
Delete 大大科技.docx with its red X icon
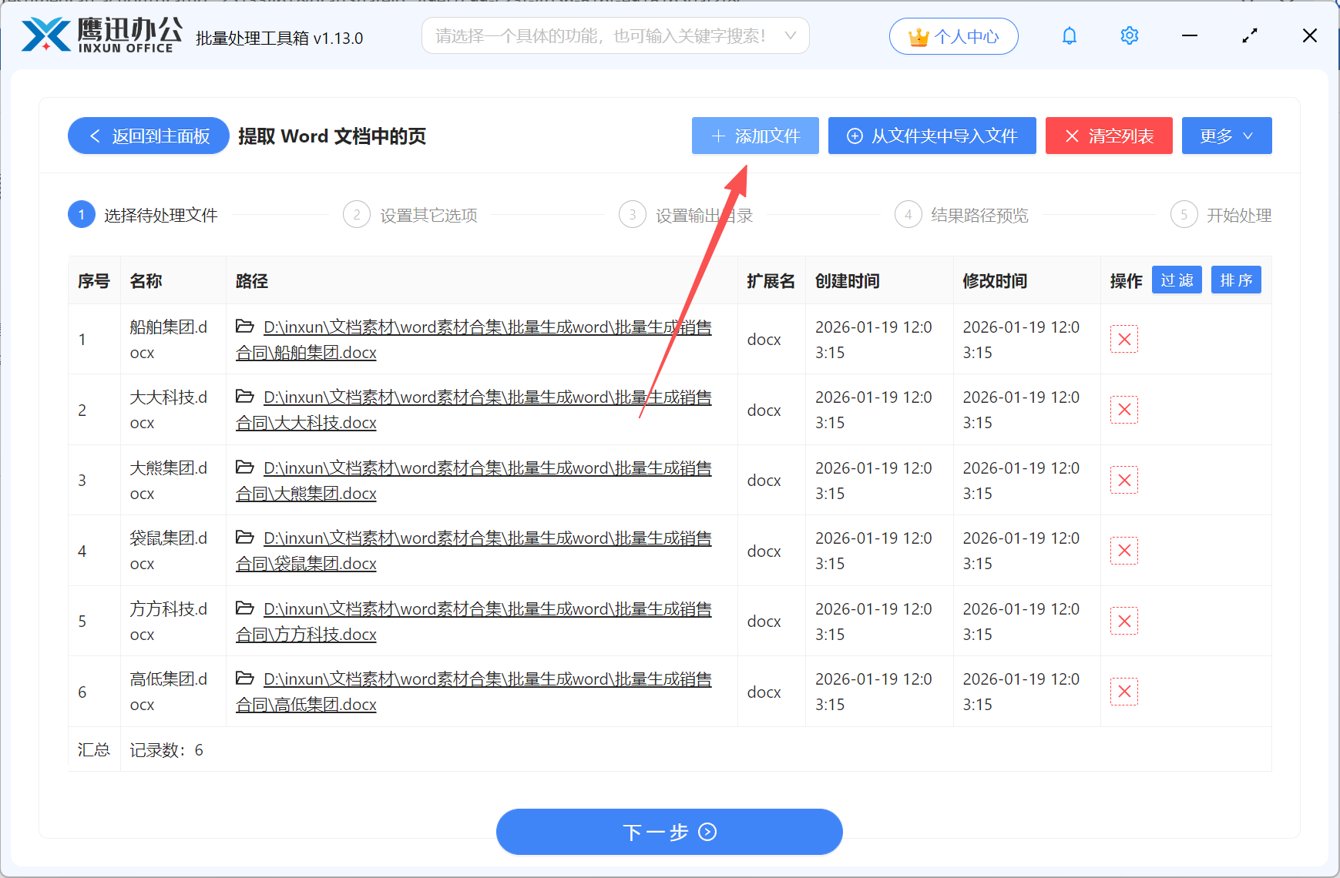pyautogui.click(x=1124, y=410)
